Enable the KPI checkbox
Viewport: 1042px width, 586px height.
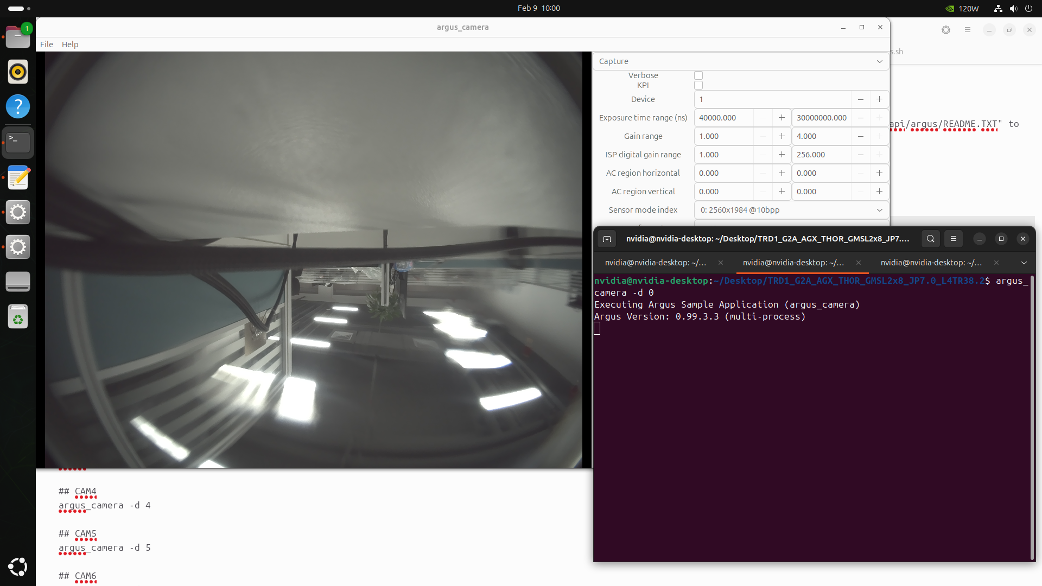pos(698,85)
